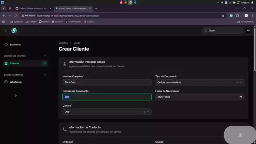Clear the Género selection with X
This screenshot has height=144, width=256.
coord(145,112)
